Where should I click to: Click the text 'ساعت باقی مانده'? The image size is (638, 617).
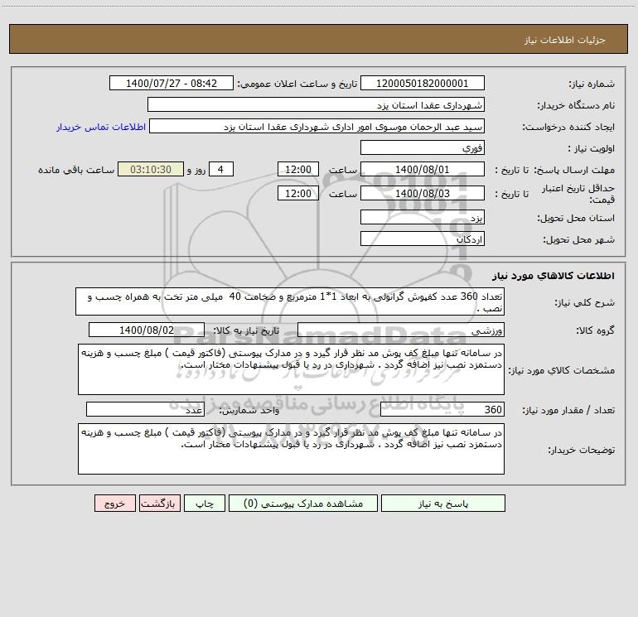(76, 170)
